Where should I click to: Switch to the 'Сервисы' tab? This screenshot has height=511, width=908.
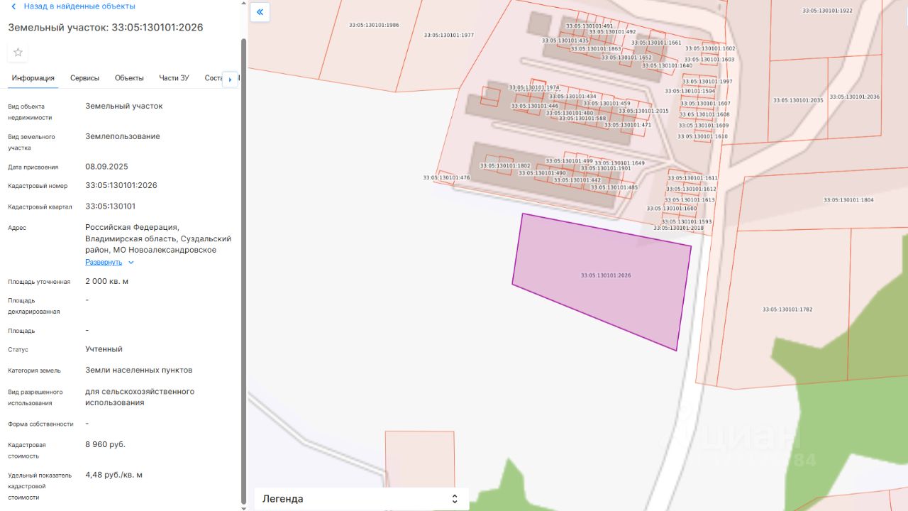pos(84,78)
